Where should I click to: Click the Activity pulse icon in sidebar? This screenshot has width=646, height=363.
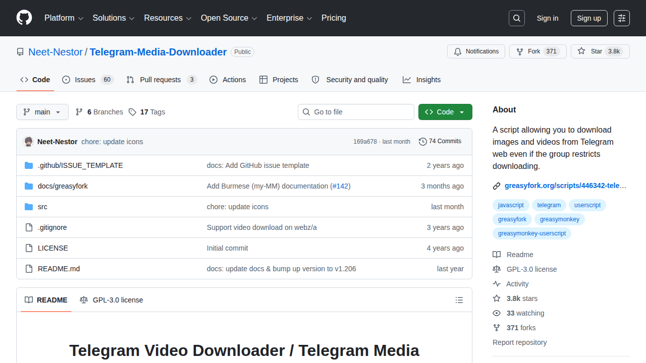[497, 284]
